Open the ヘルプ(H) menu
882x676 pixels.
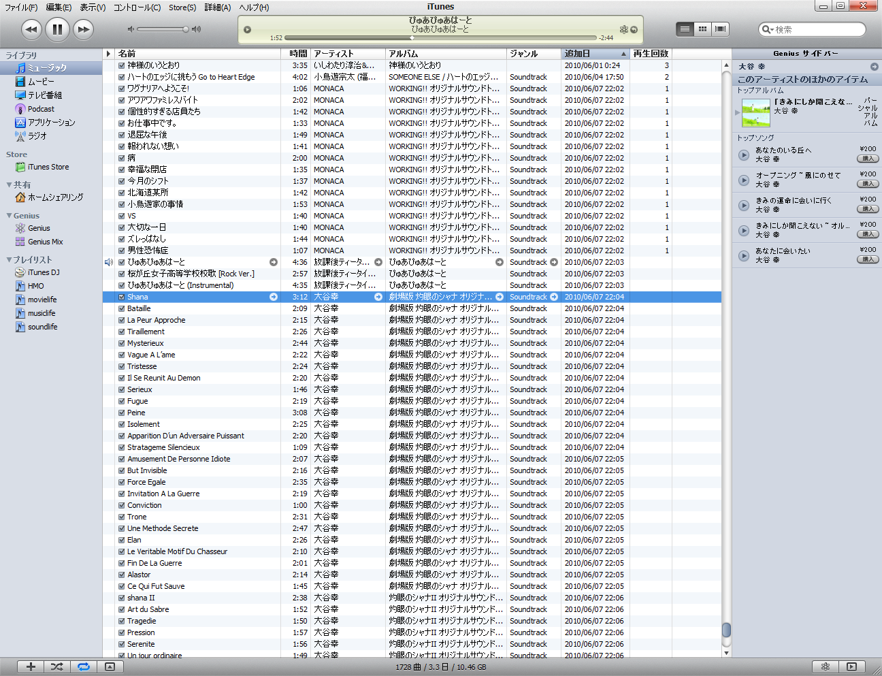click(x=254, y=7)
